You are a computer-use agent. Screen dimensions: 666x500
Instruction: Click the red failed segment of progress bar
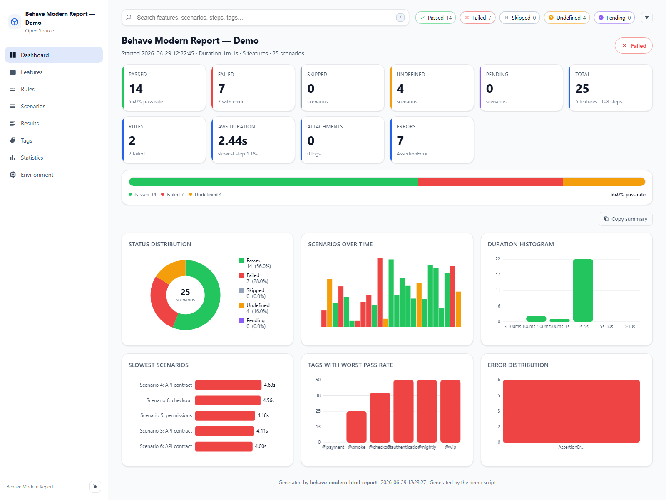tap(490, 182)
